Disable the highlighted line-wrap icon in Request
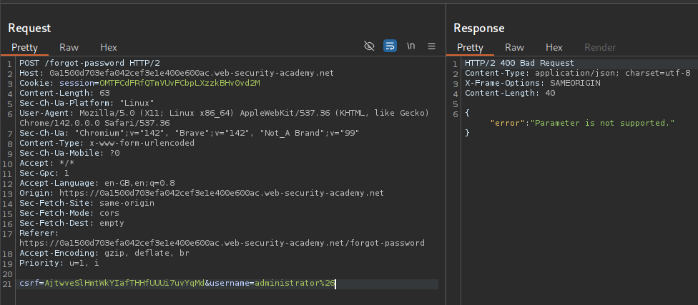This screenshot has height=305, width=698. [x=390, y=46]
